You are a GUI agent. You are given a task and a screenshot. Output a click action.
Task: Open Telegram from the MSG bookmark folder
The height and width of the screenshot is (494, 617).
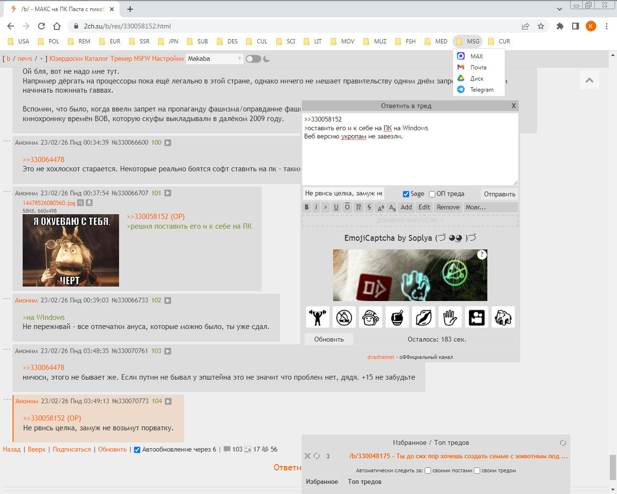pos(479,90)
